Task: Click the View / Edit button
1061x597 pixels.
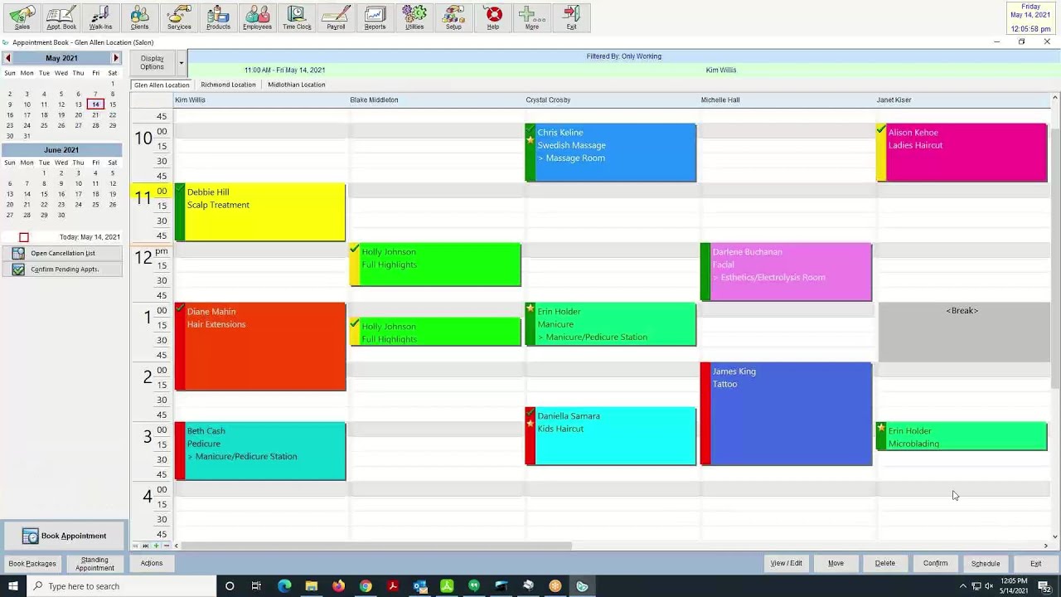Action: click(x=786, y=564)
